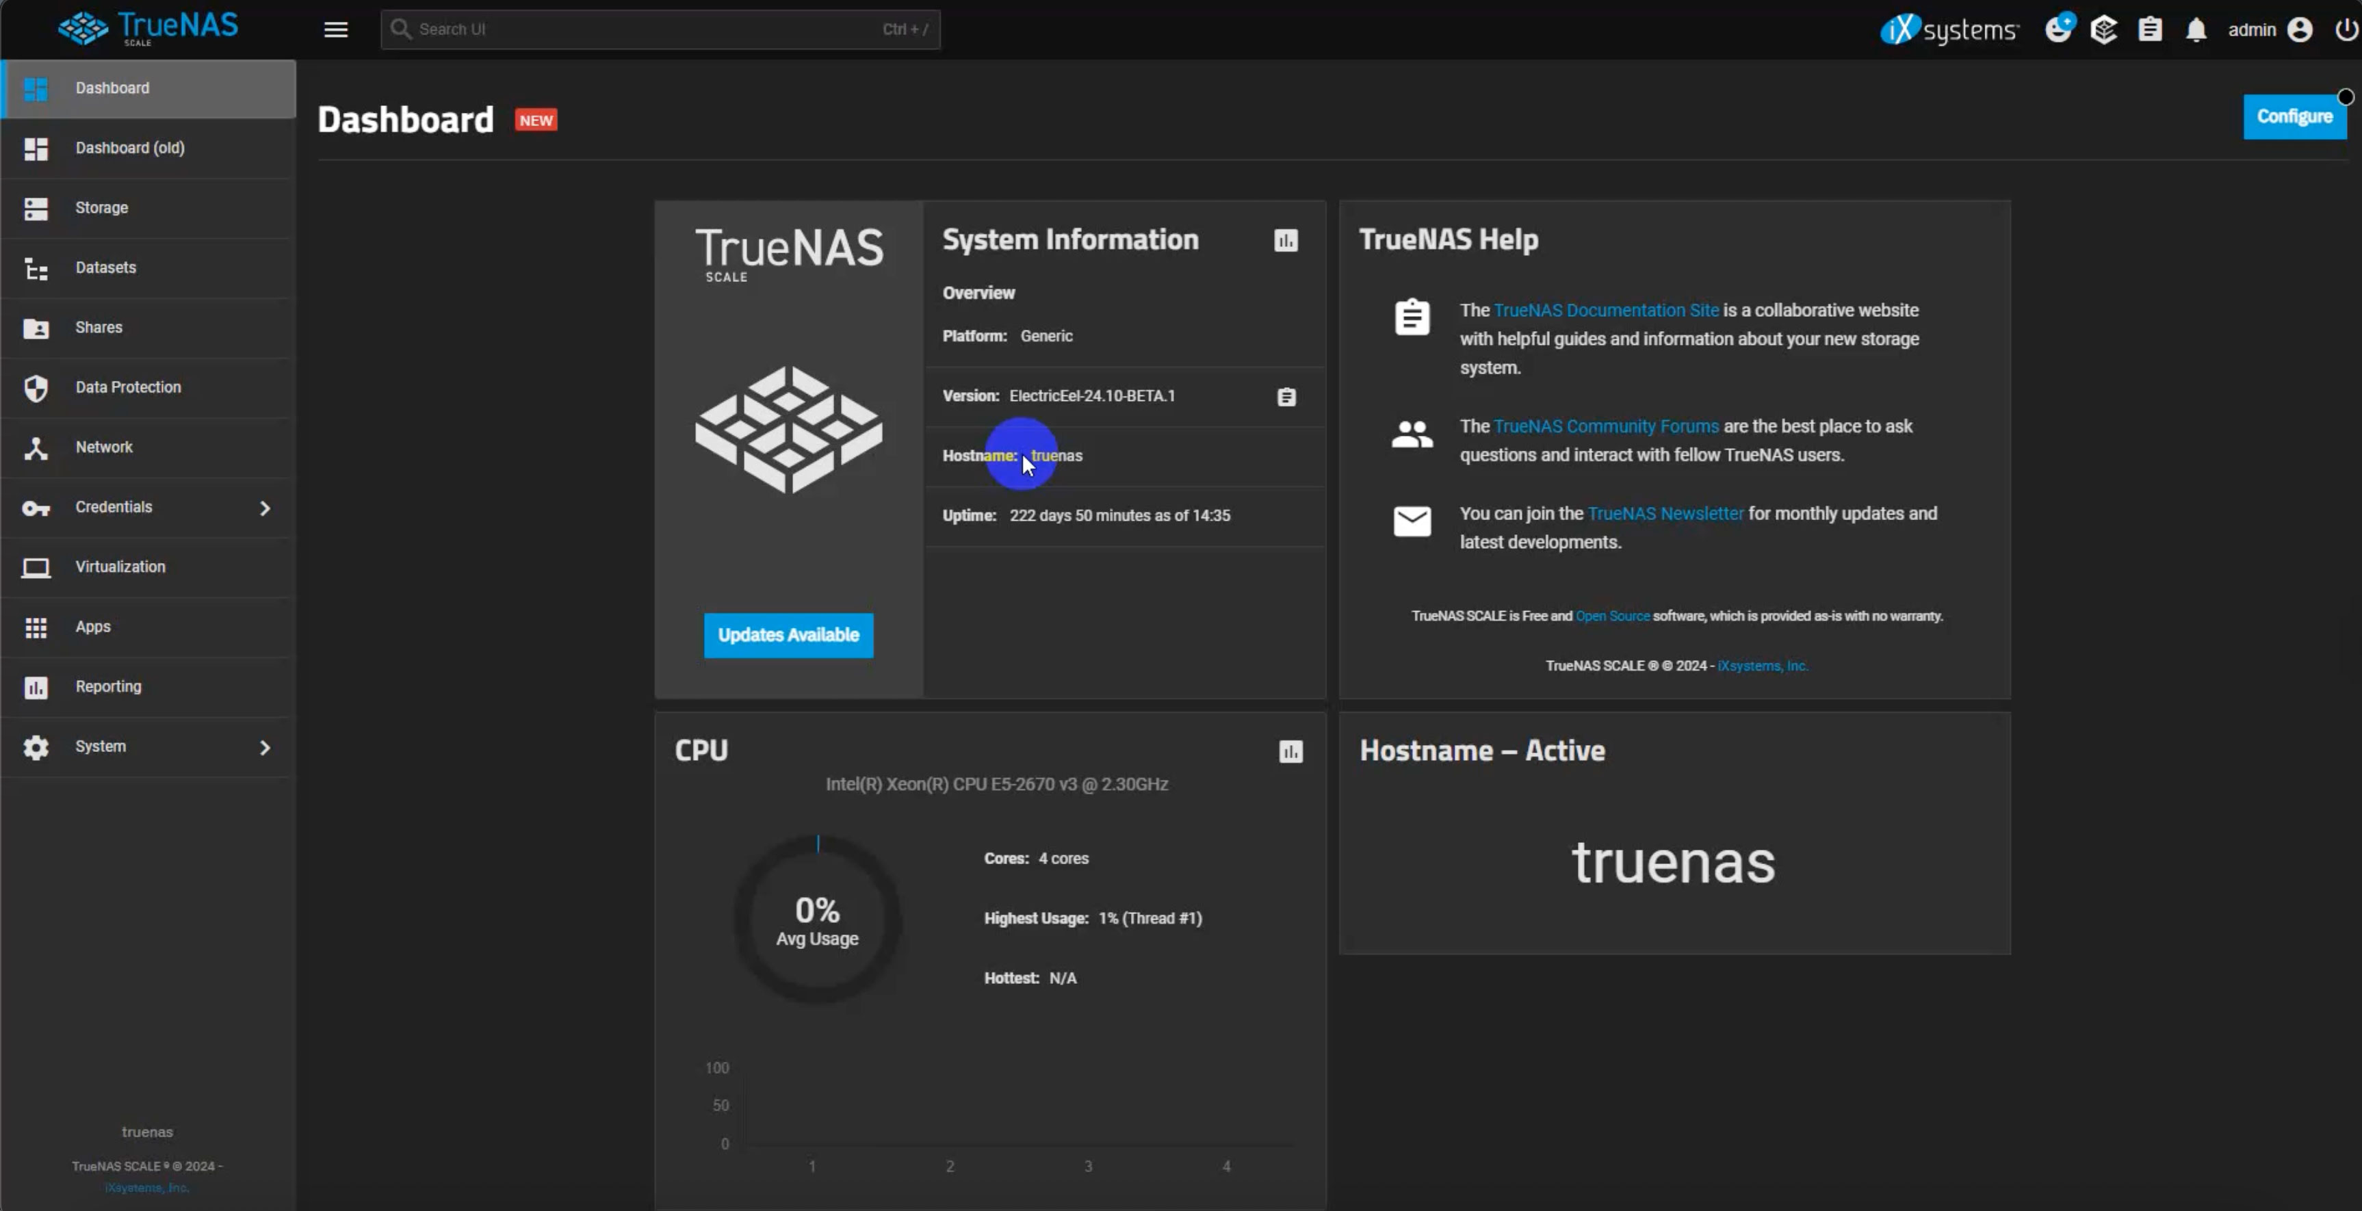Open TrueNAS Community Forums link

pyautogui.click(x=1607, y=426)
